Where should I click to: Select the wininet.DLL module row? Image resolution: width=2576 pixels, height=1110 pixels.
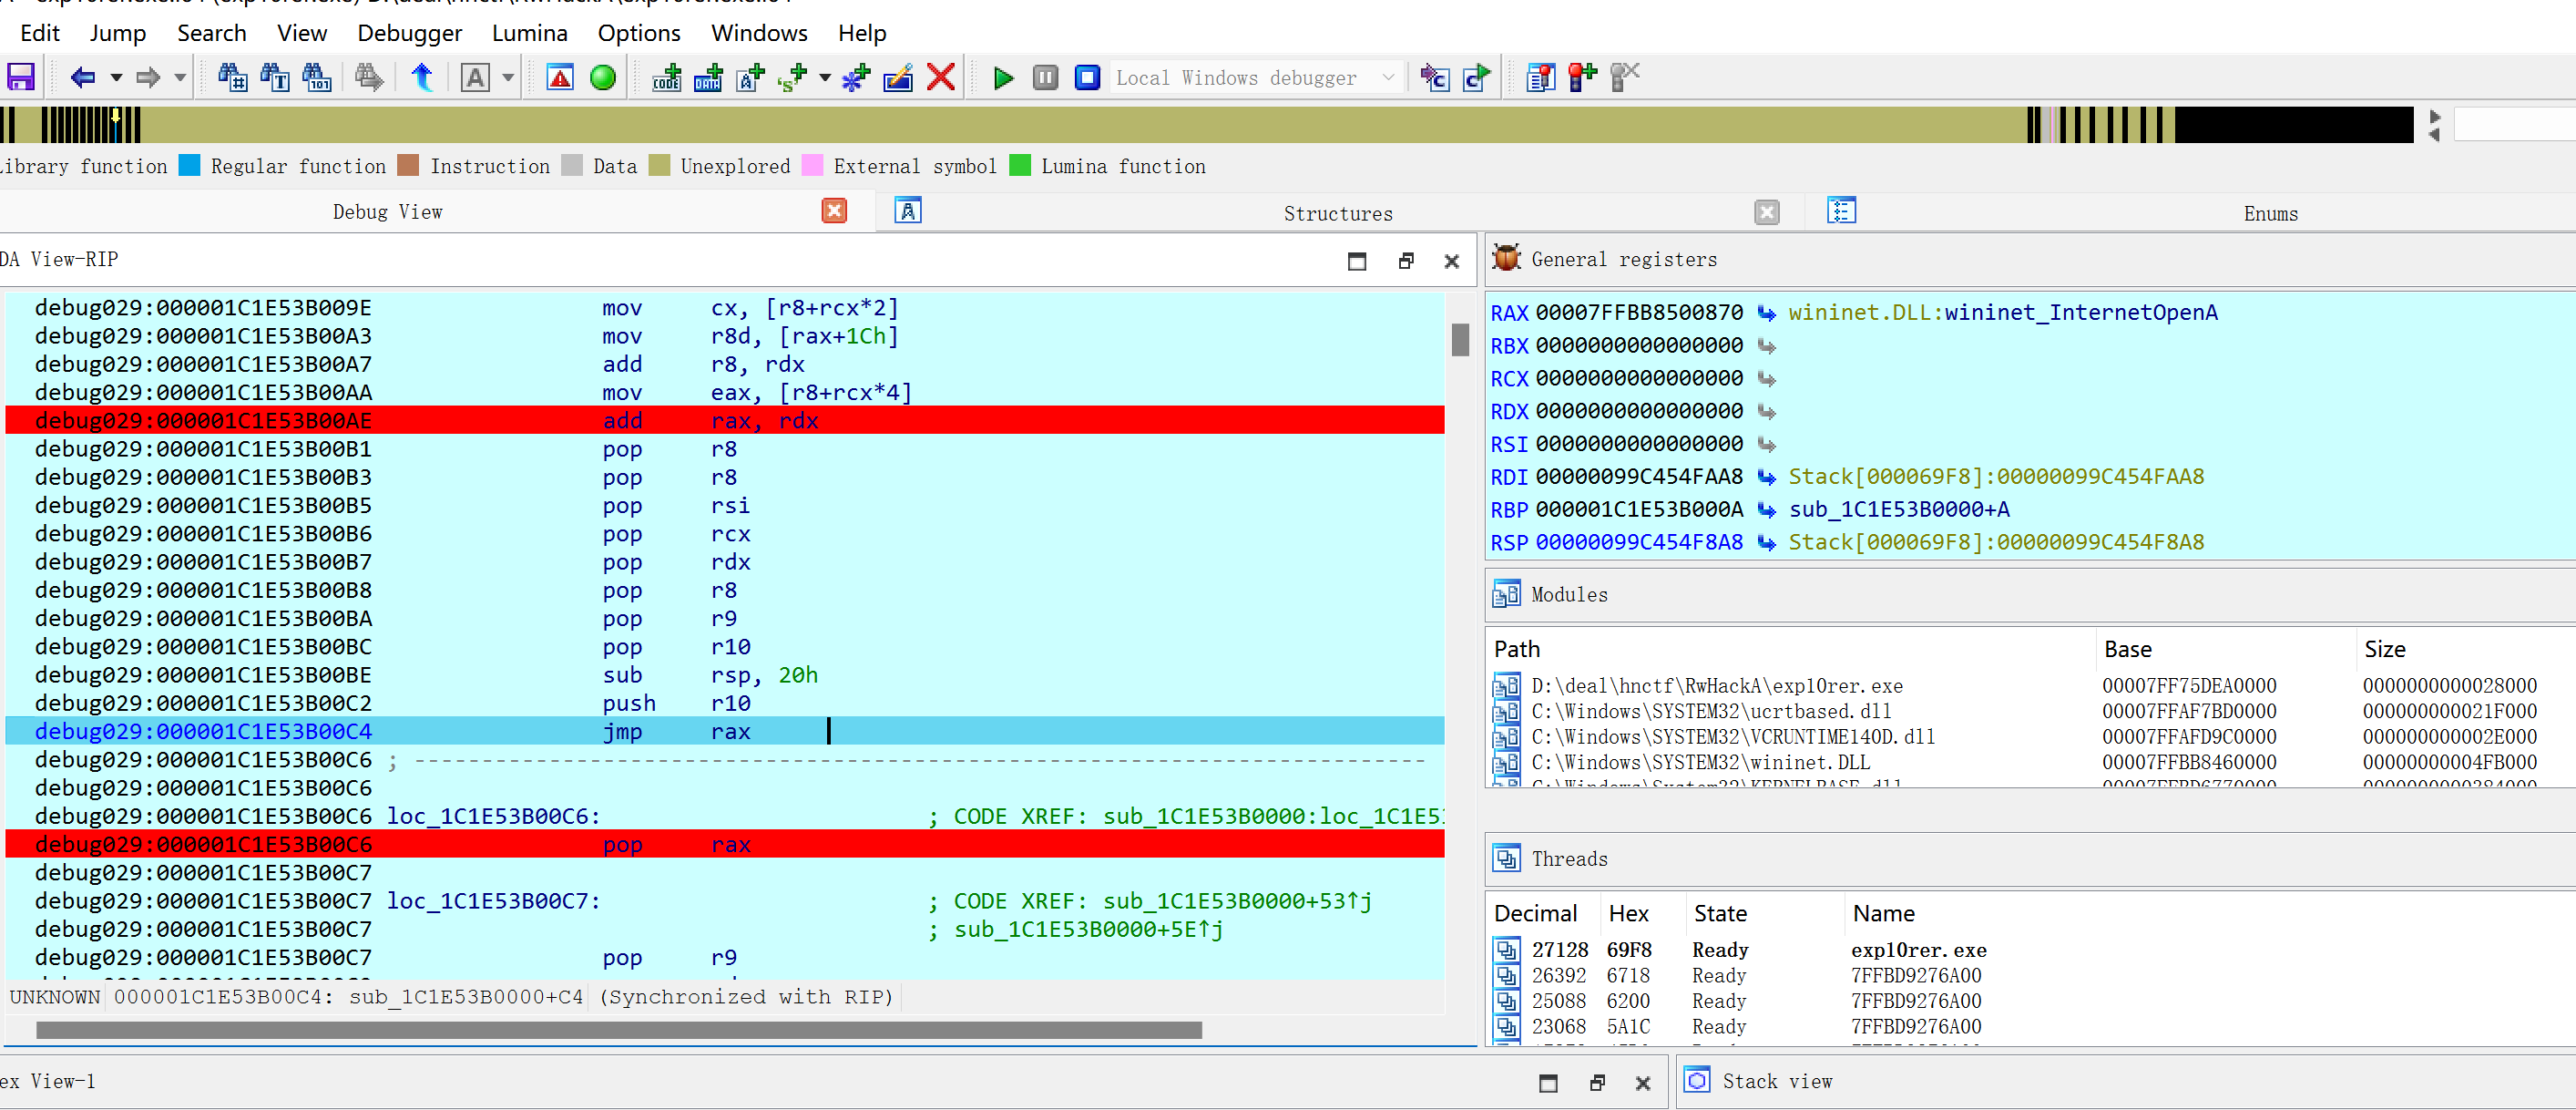[2030, 763]
